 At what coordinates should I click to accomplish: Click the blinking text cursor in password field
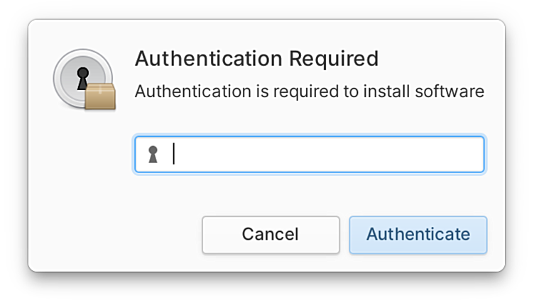point(174,154)
